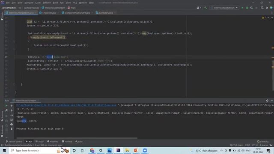274x154 pixels.
Task: Click the java.exe path link in console
Action: pos(66,105)
